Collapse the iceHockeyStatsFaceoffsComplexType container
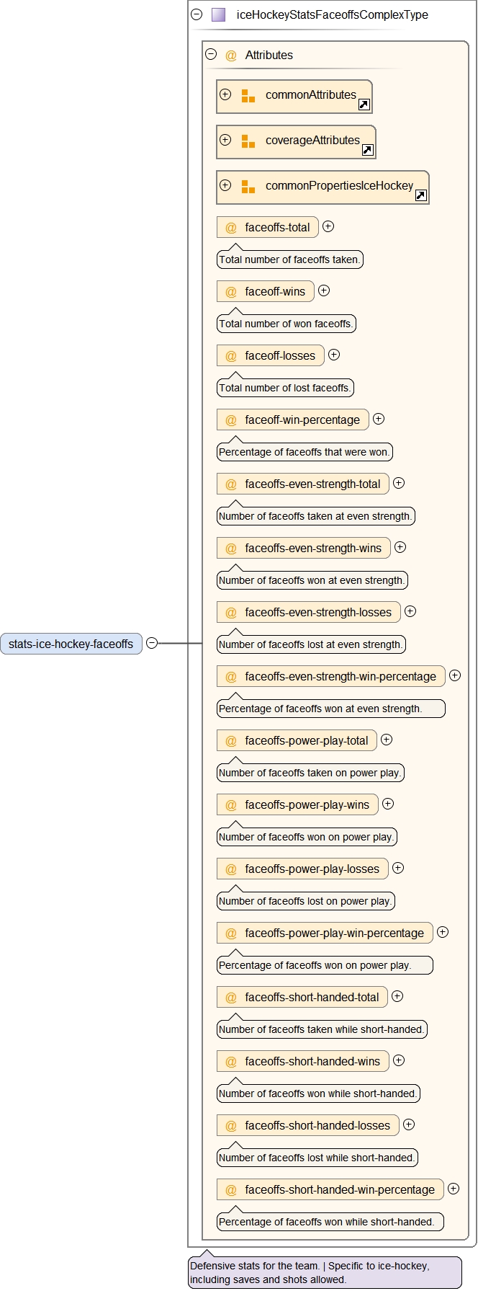Viewport: 478px width, 1291px height. [x=197, y=14]
